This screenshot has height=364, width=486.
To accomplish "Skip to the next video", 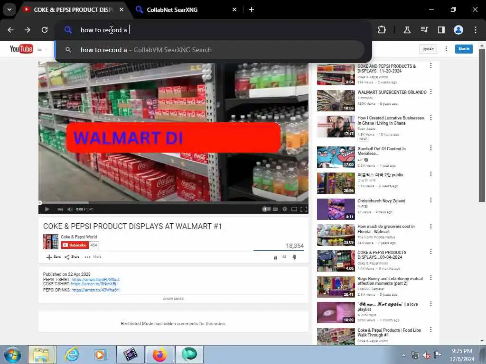I will coord(60,209).
